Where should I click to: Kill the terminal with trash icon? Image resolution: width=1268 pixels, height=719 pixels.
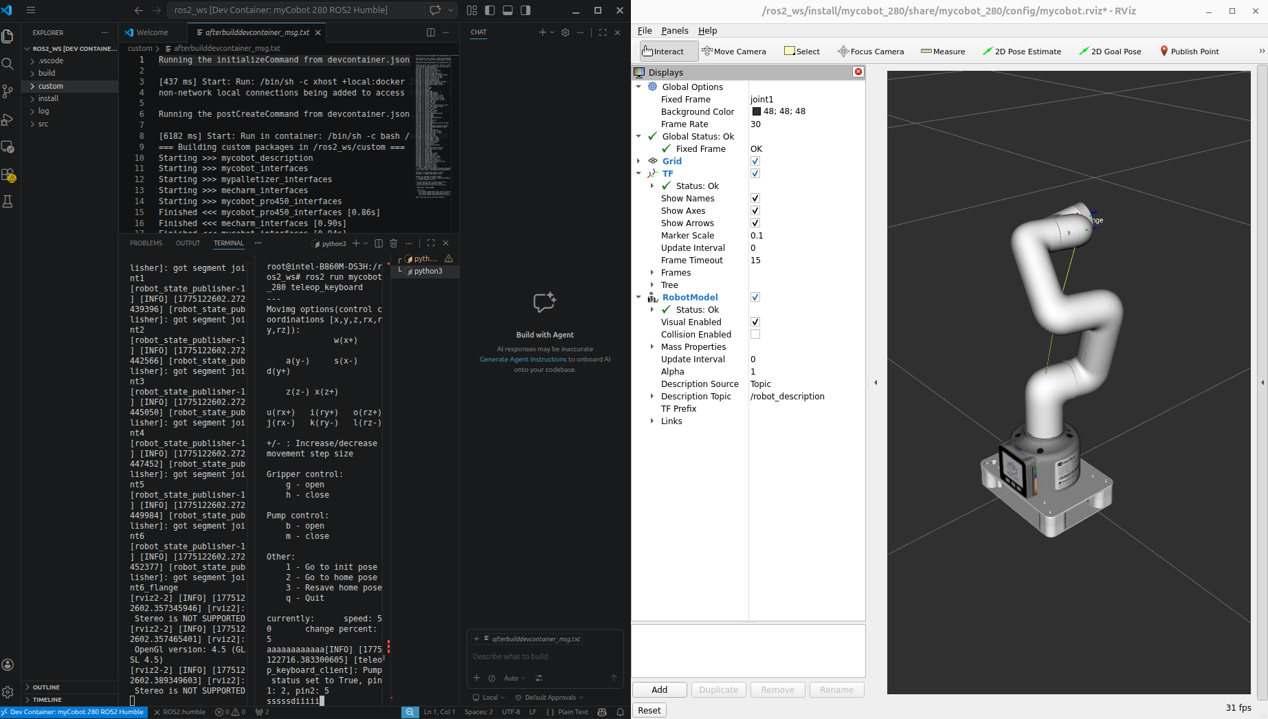coord(394,243)
